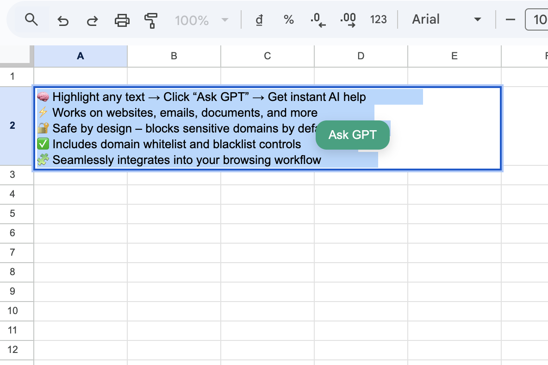Click the lock emoji in cell
Viewport: 548px width, 365px height.
tap(43, 128)
